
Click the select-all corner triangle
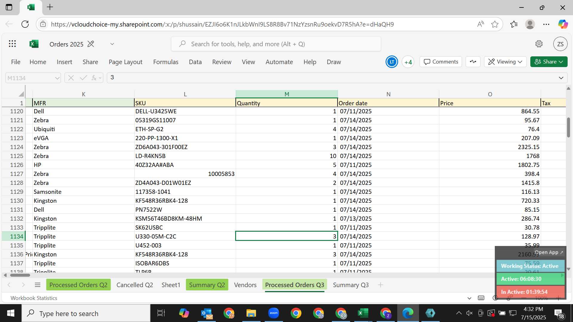tap(21, 94)
